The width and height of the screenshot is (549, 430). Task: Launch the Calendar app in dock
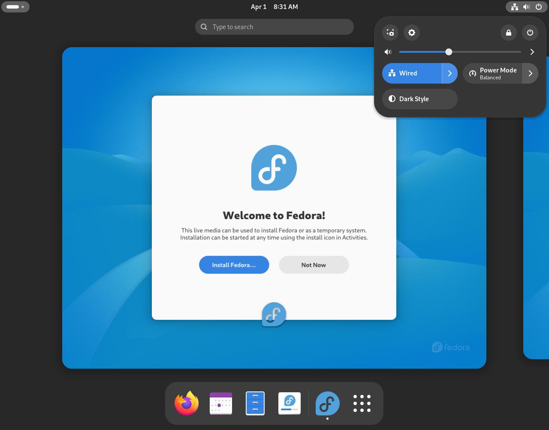(221, 403)
